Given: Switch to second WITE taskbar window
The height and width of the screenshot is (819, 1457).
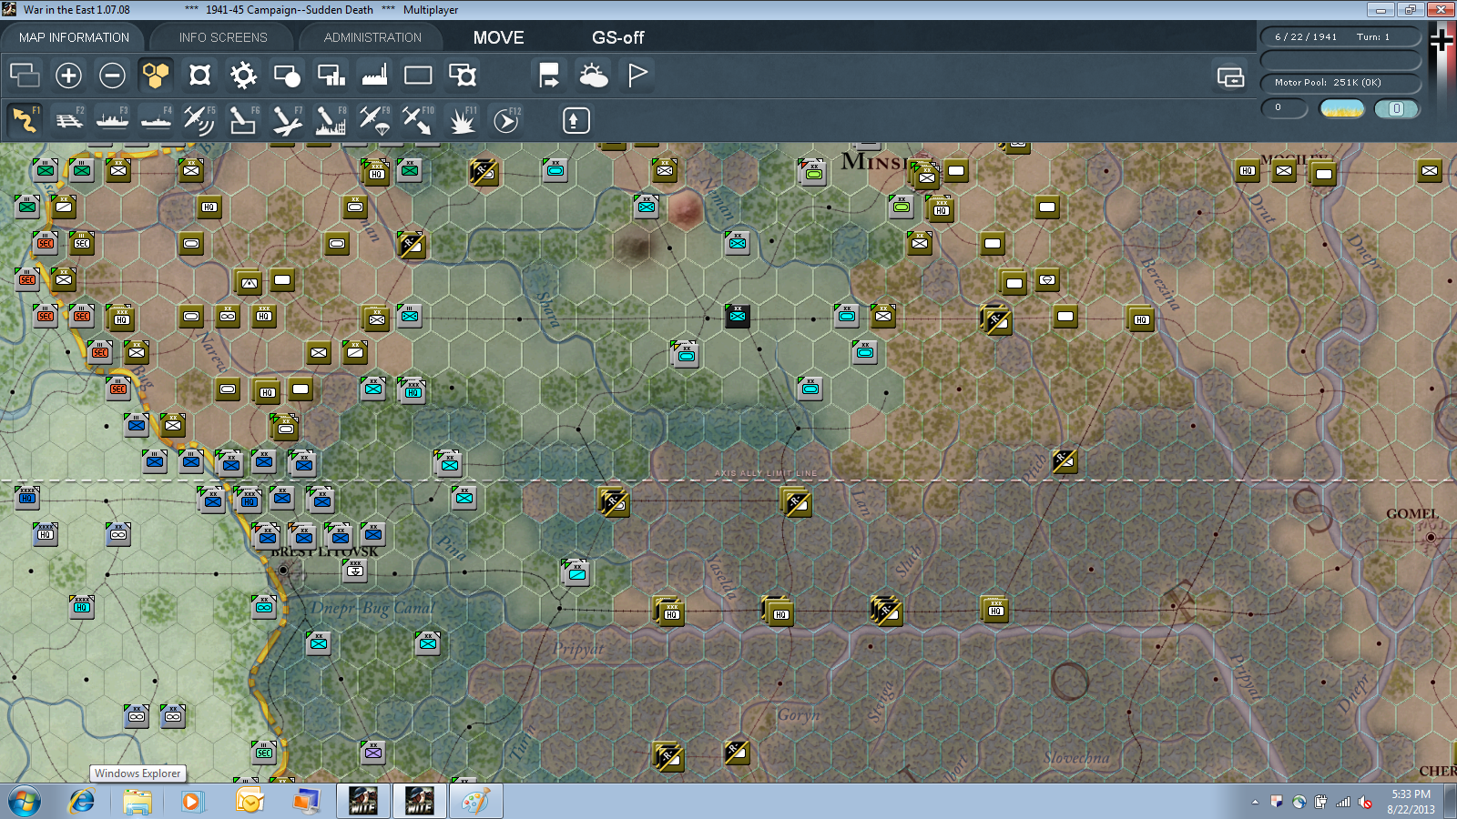Looking at the screenshot, I should [419, 802].
